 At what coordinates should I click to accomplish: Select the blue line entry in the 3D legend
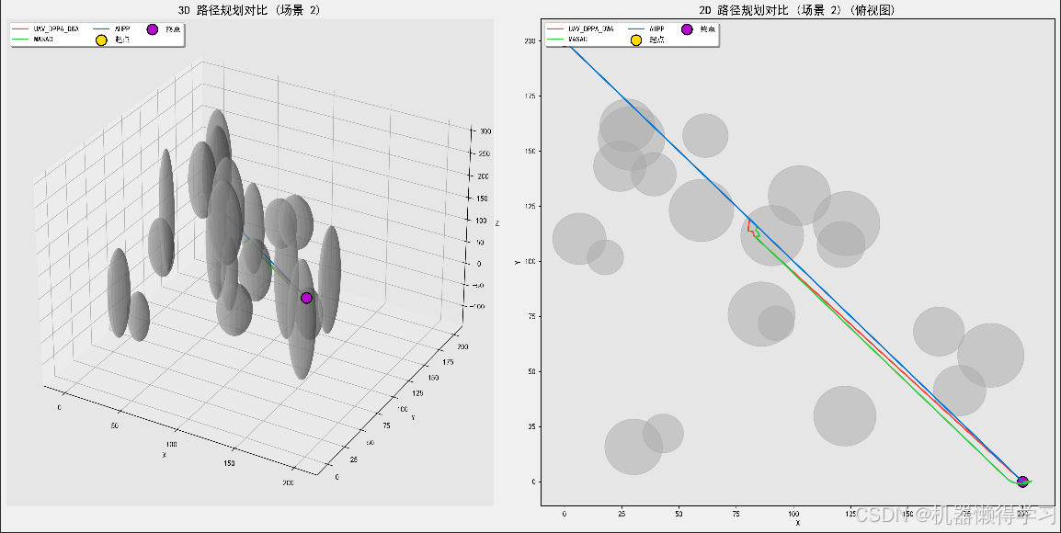111,29
